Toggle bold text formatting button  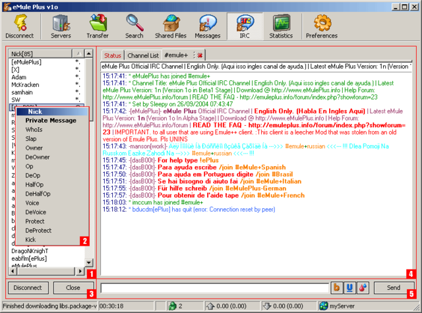coord(336,287)
